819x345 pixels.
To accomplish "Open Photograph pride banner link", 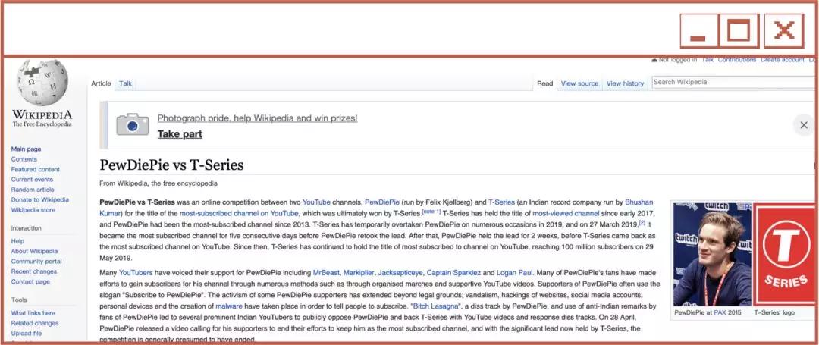I will pyautogui.click(x=258, y=118).
